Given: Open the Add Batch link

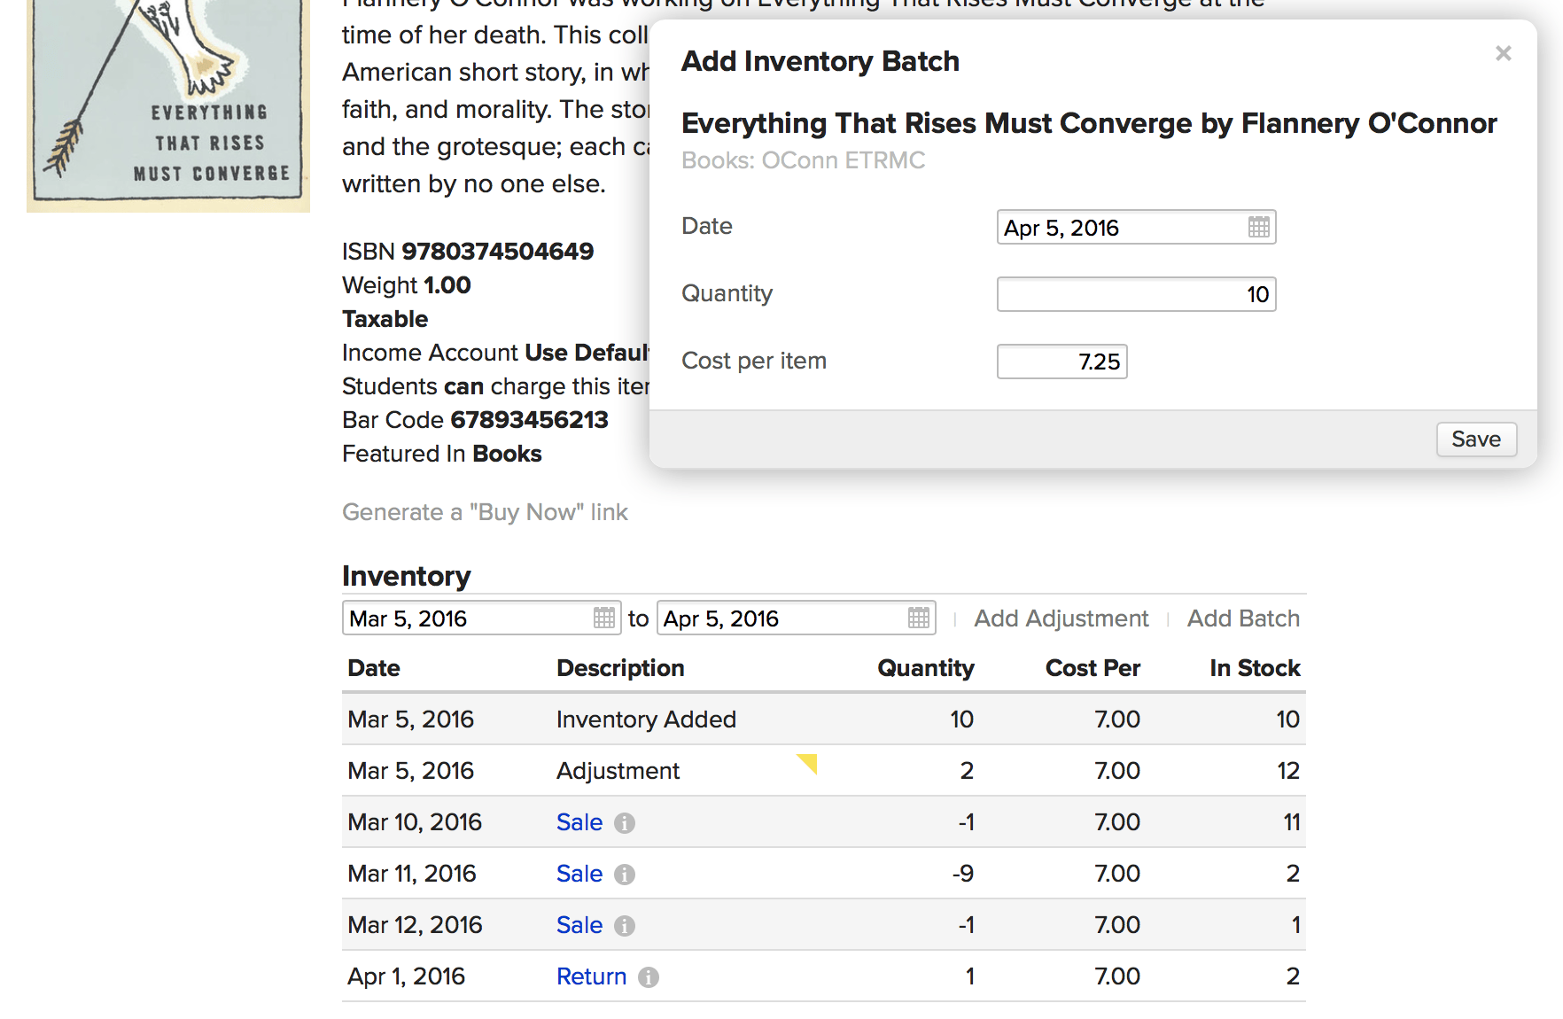Looking at the screenshot, I should click(1243, 618).
